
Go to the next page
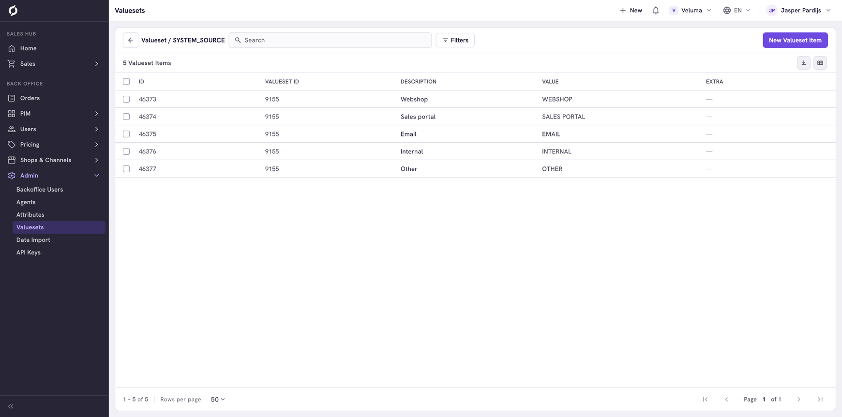click(x=799, y=400)
